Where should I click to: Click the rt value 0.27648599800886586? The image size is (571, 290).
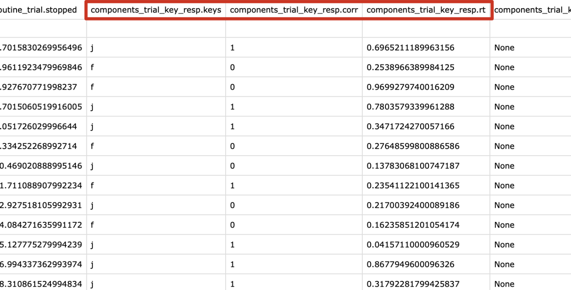pos(426,146)
